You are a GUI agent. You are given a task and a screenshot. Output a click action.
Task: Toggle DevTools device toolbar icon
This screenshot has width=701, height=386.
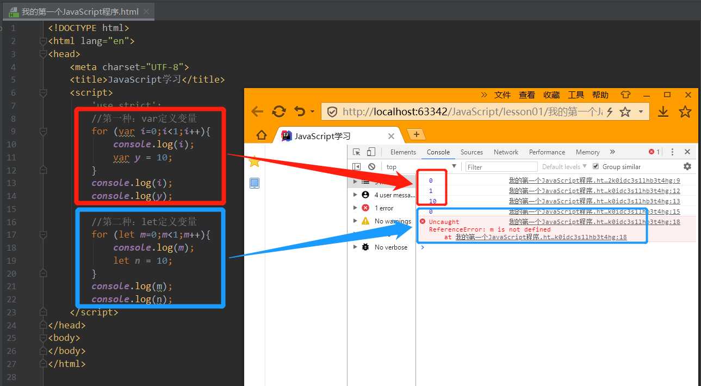point(371,152)
